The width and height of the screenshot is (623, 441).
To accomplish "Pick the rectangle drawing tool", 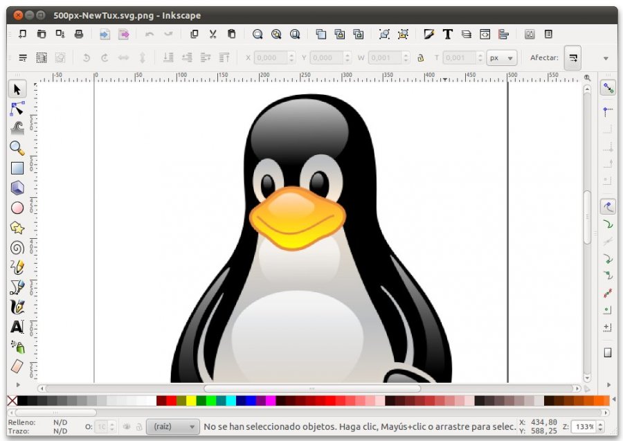I will 17,168.
